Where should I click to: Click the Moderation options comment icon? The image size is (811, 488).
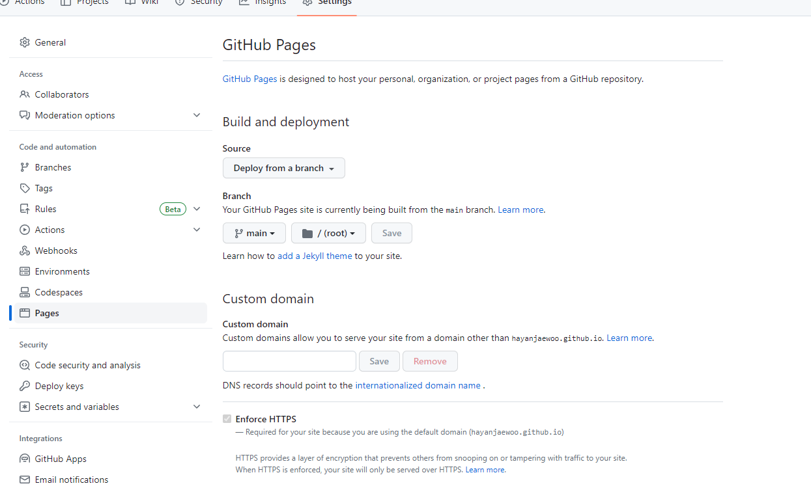[25, 115]
